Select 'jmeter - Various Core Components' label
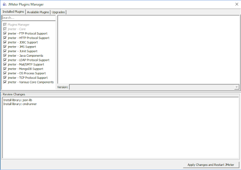Image resolution: width=241 pixels, height=170 pixels. pos(31,83)
